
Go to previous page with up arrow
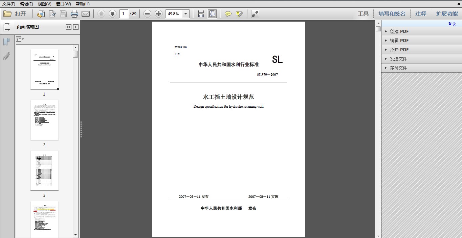coord(101,14)
